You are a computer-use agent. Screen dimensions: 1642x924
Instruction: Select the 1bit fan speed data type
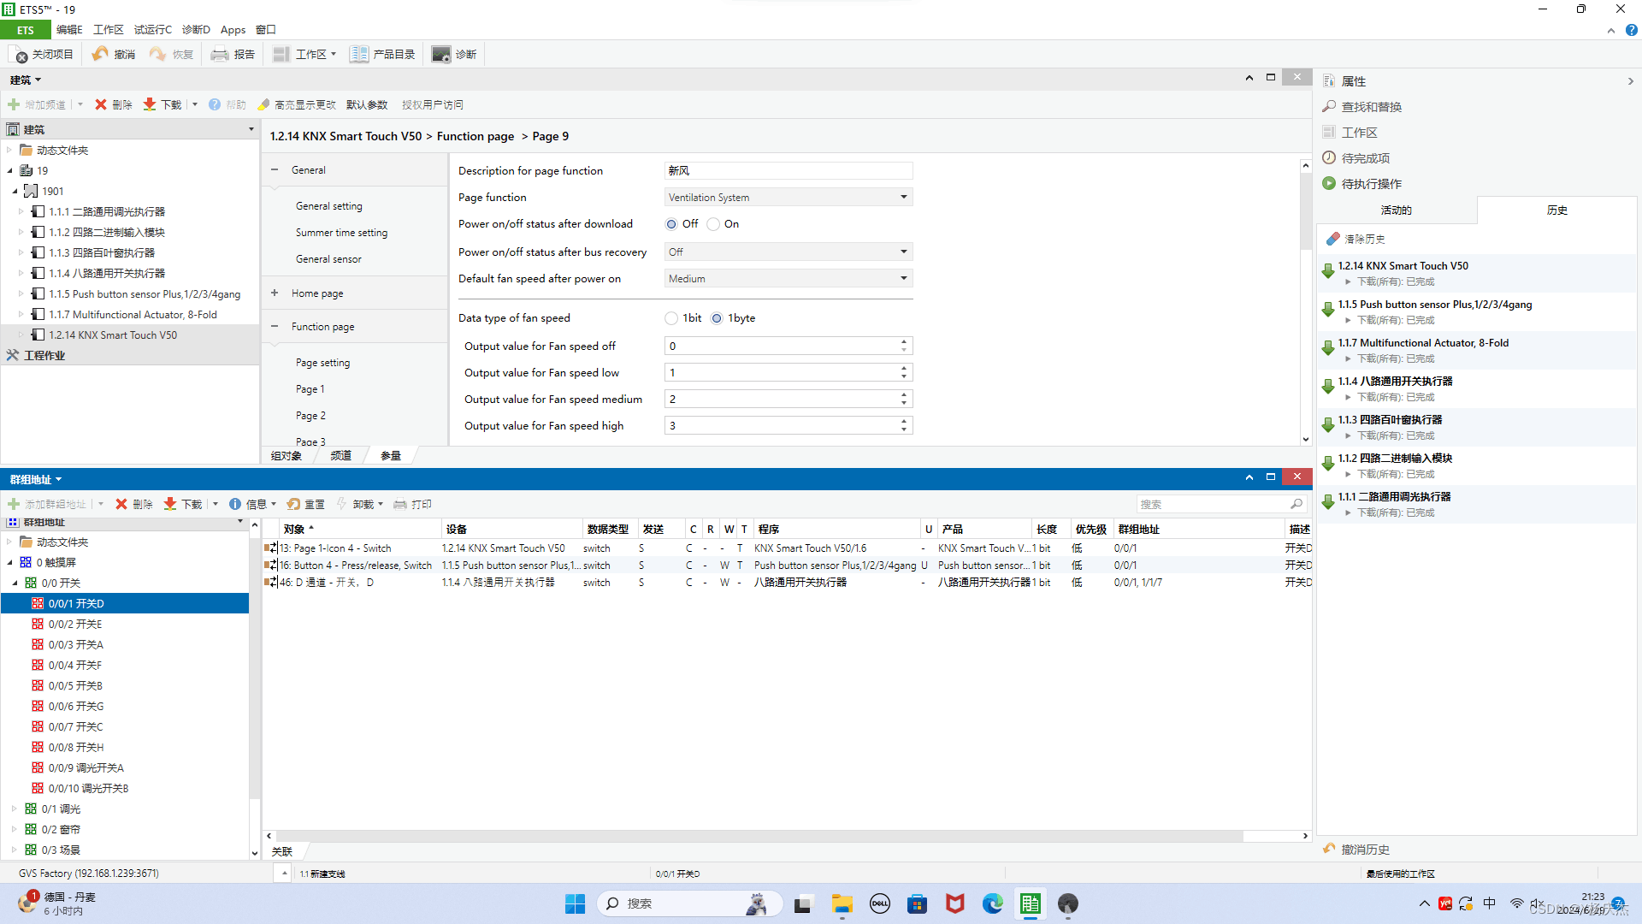(x=671, y=318)
